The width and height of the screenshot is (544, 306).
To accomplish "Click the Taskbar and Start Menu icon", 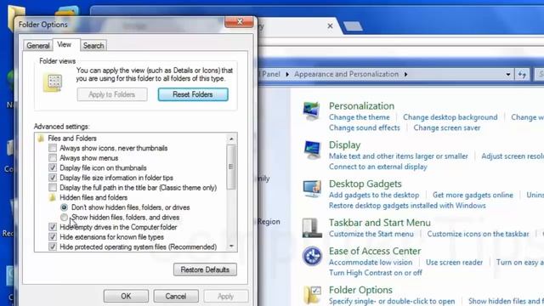I will (x=312, y=228).
